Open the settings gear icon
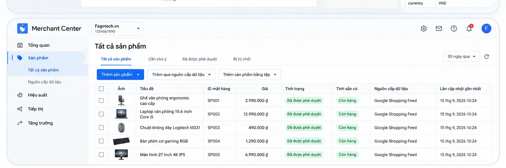This screenshot has width=506, height=168. 424,29
